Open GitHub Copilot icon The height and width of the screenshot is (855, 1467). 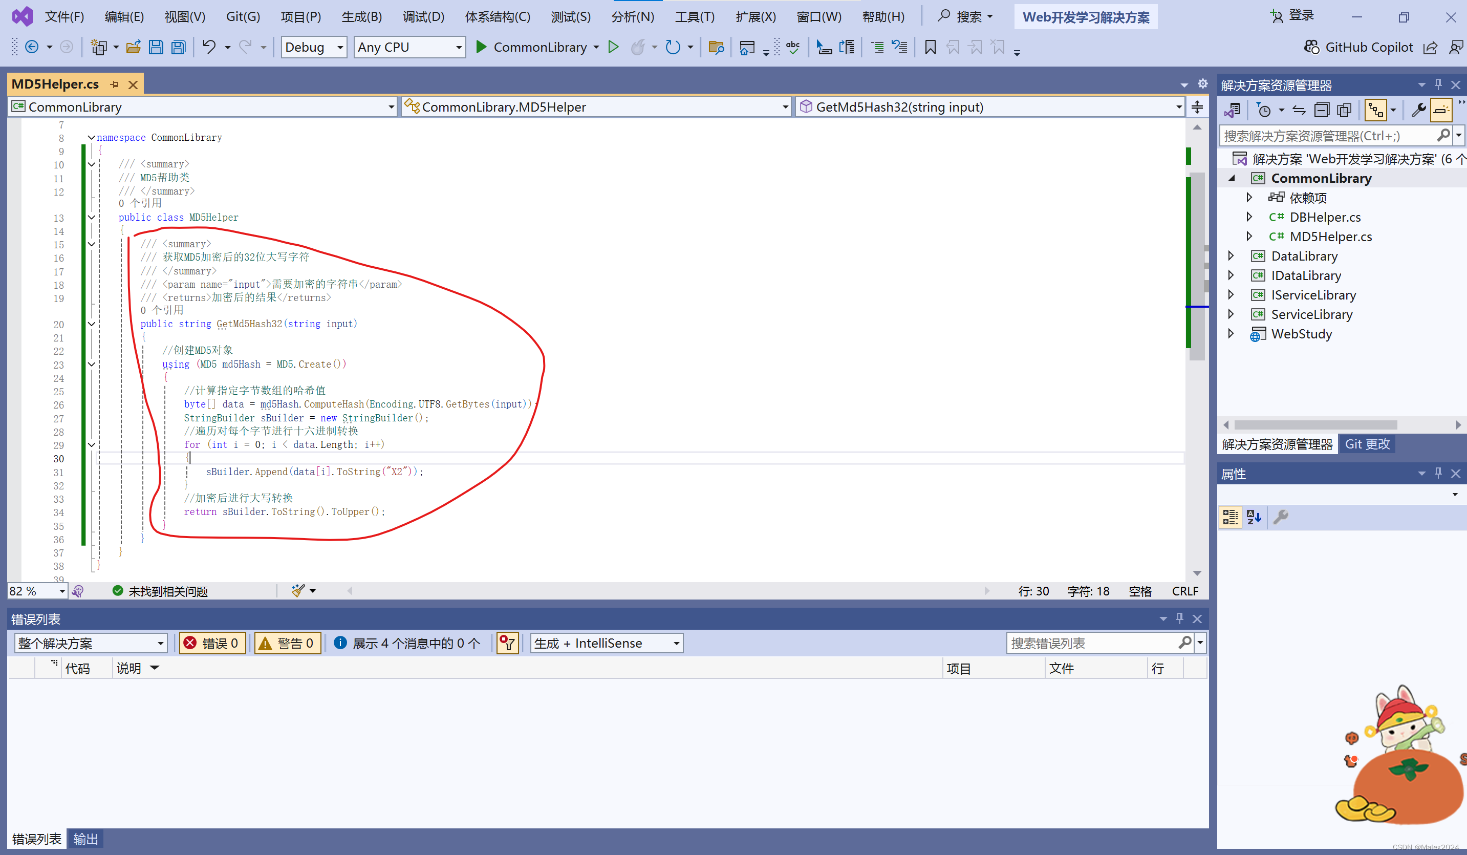click(x=1311, y=47)
